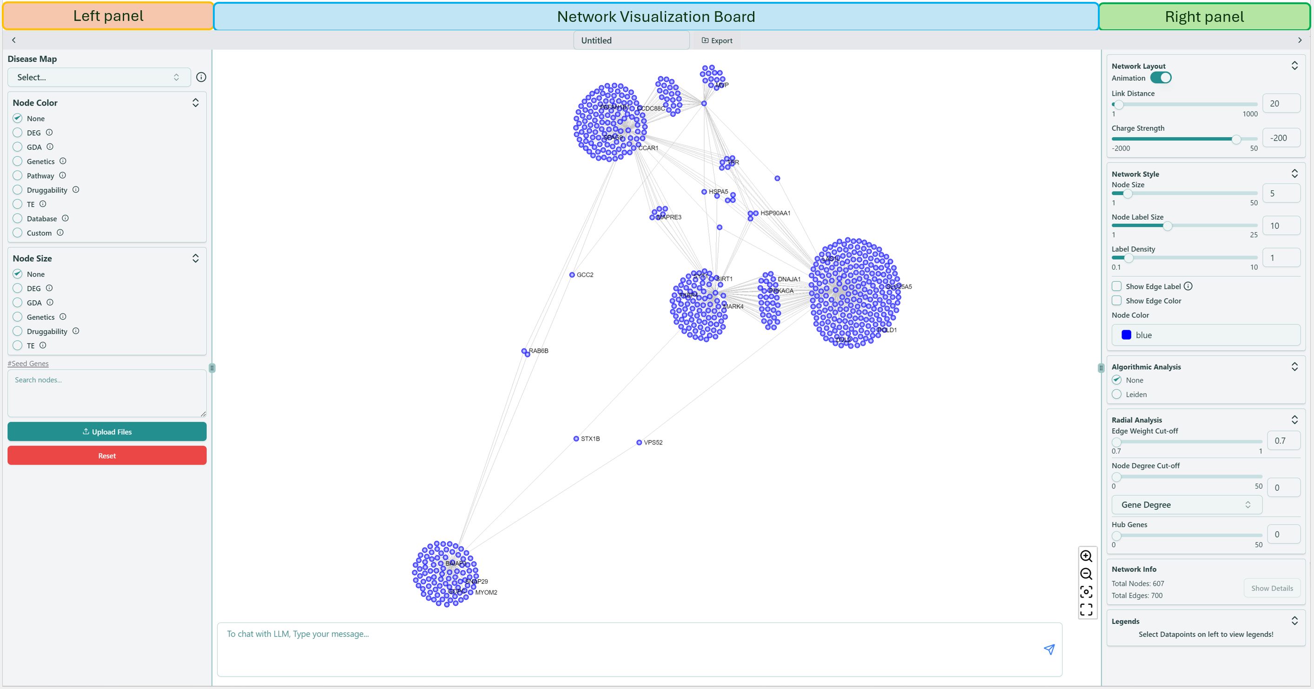The width and height of the screenshot is (1314, 689).
Task: Open the Gene Degree dropdown in Radial Analysis
Action: (x=1186, y=505)
